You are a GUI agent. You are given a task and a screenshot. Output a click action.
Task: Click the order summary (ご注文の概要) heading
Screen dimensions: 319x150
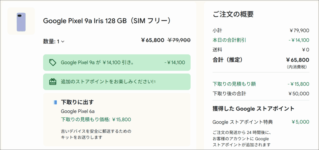coord(233,14)
